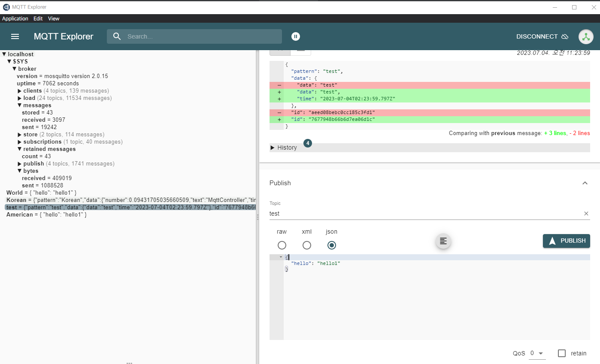This screenshot has width=600, height=364.
Task: Select the test topic in tree
Action: 131,208
